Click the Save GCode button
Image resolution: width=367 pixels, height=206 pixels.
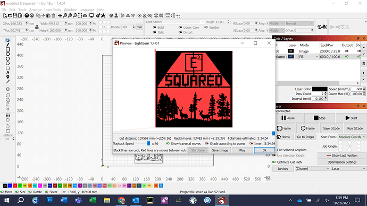pos(331,128)
